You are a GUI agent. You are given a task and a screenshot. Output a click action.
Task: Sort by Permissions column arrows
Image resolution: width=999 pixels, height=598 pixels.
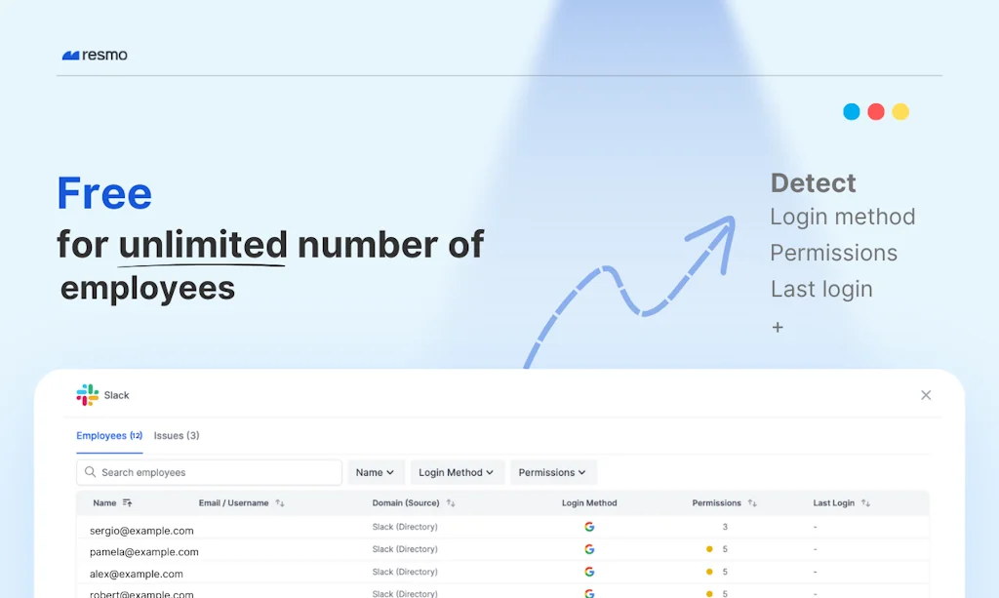point(752,503)
